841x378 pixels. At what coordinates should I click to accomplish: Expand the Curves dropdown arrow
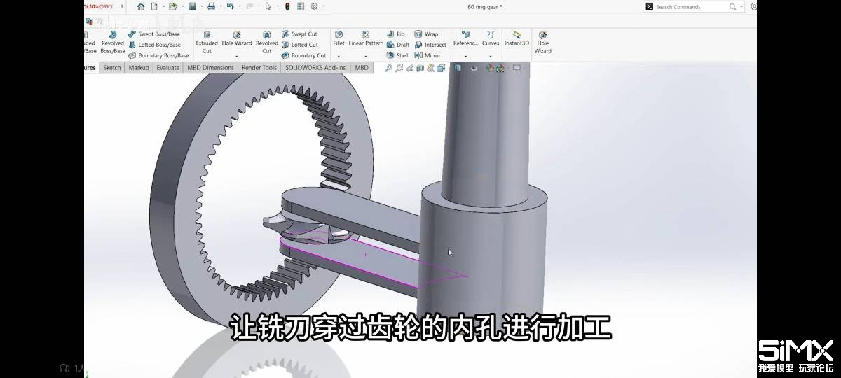491,55
